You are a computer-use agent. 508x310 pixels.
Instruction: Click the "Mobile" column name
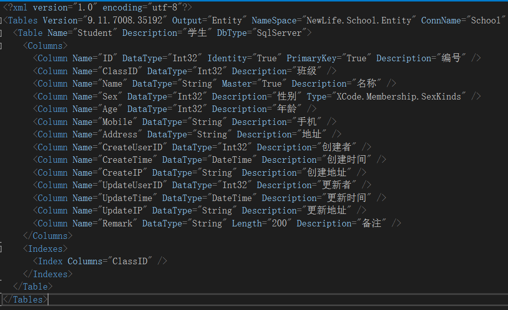tap(118, 122)
